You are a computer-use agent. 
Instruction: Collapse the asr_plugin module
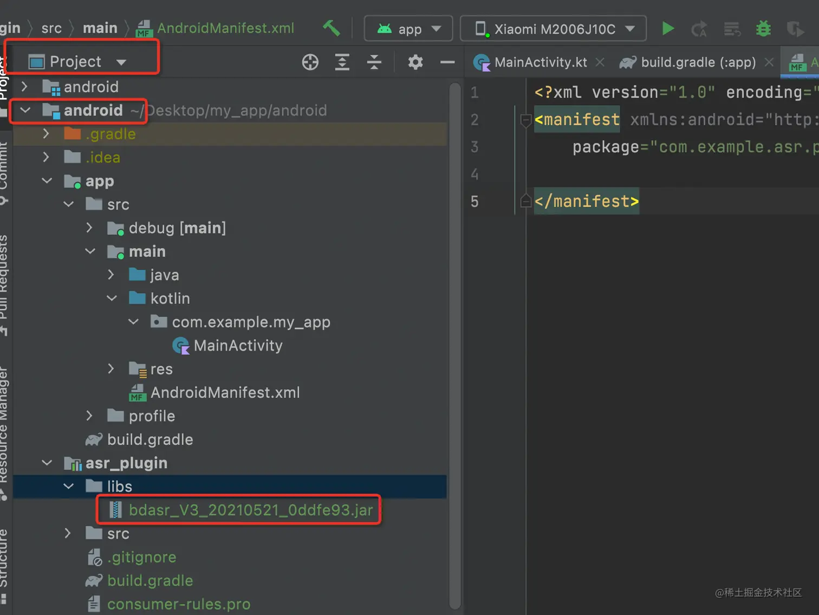click(x=47, y=463)
